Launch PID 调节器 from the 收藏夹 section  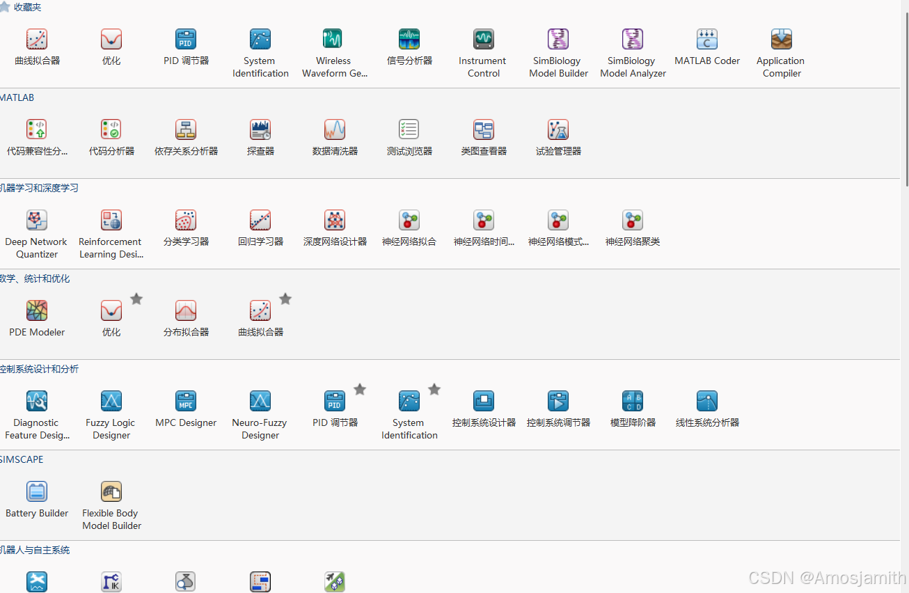186,47
